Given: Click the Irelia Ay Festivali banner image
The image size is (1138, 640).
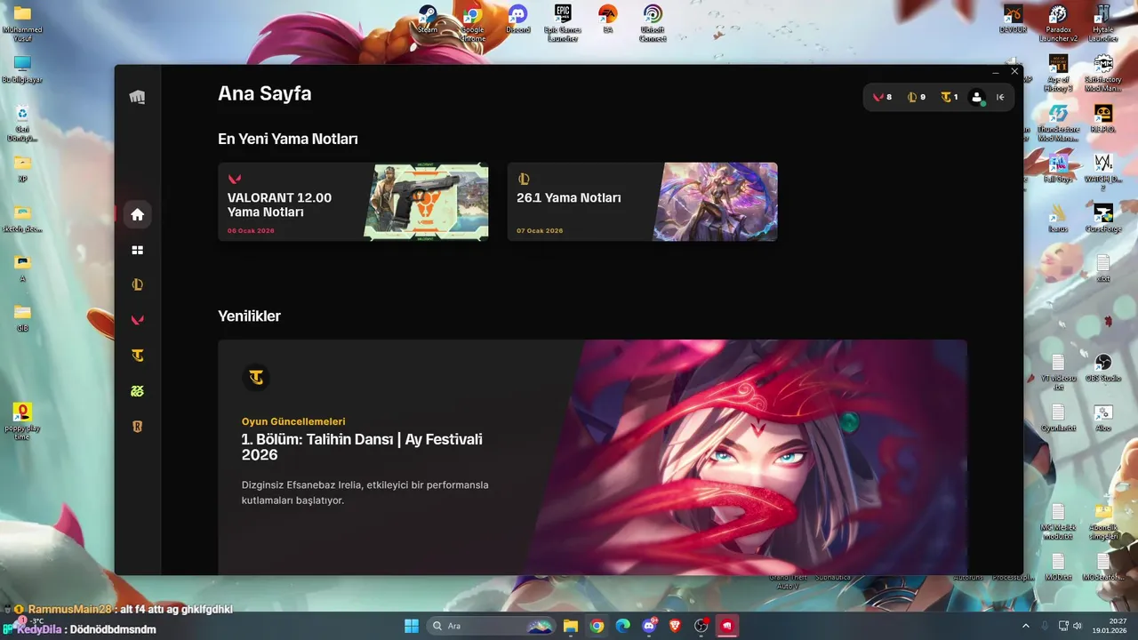Looking at the screenshot, I should coord(747,457).
